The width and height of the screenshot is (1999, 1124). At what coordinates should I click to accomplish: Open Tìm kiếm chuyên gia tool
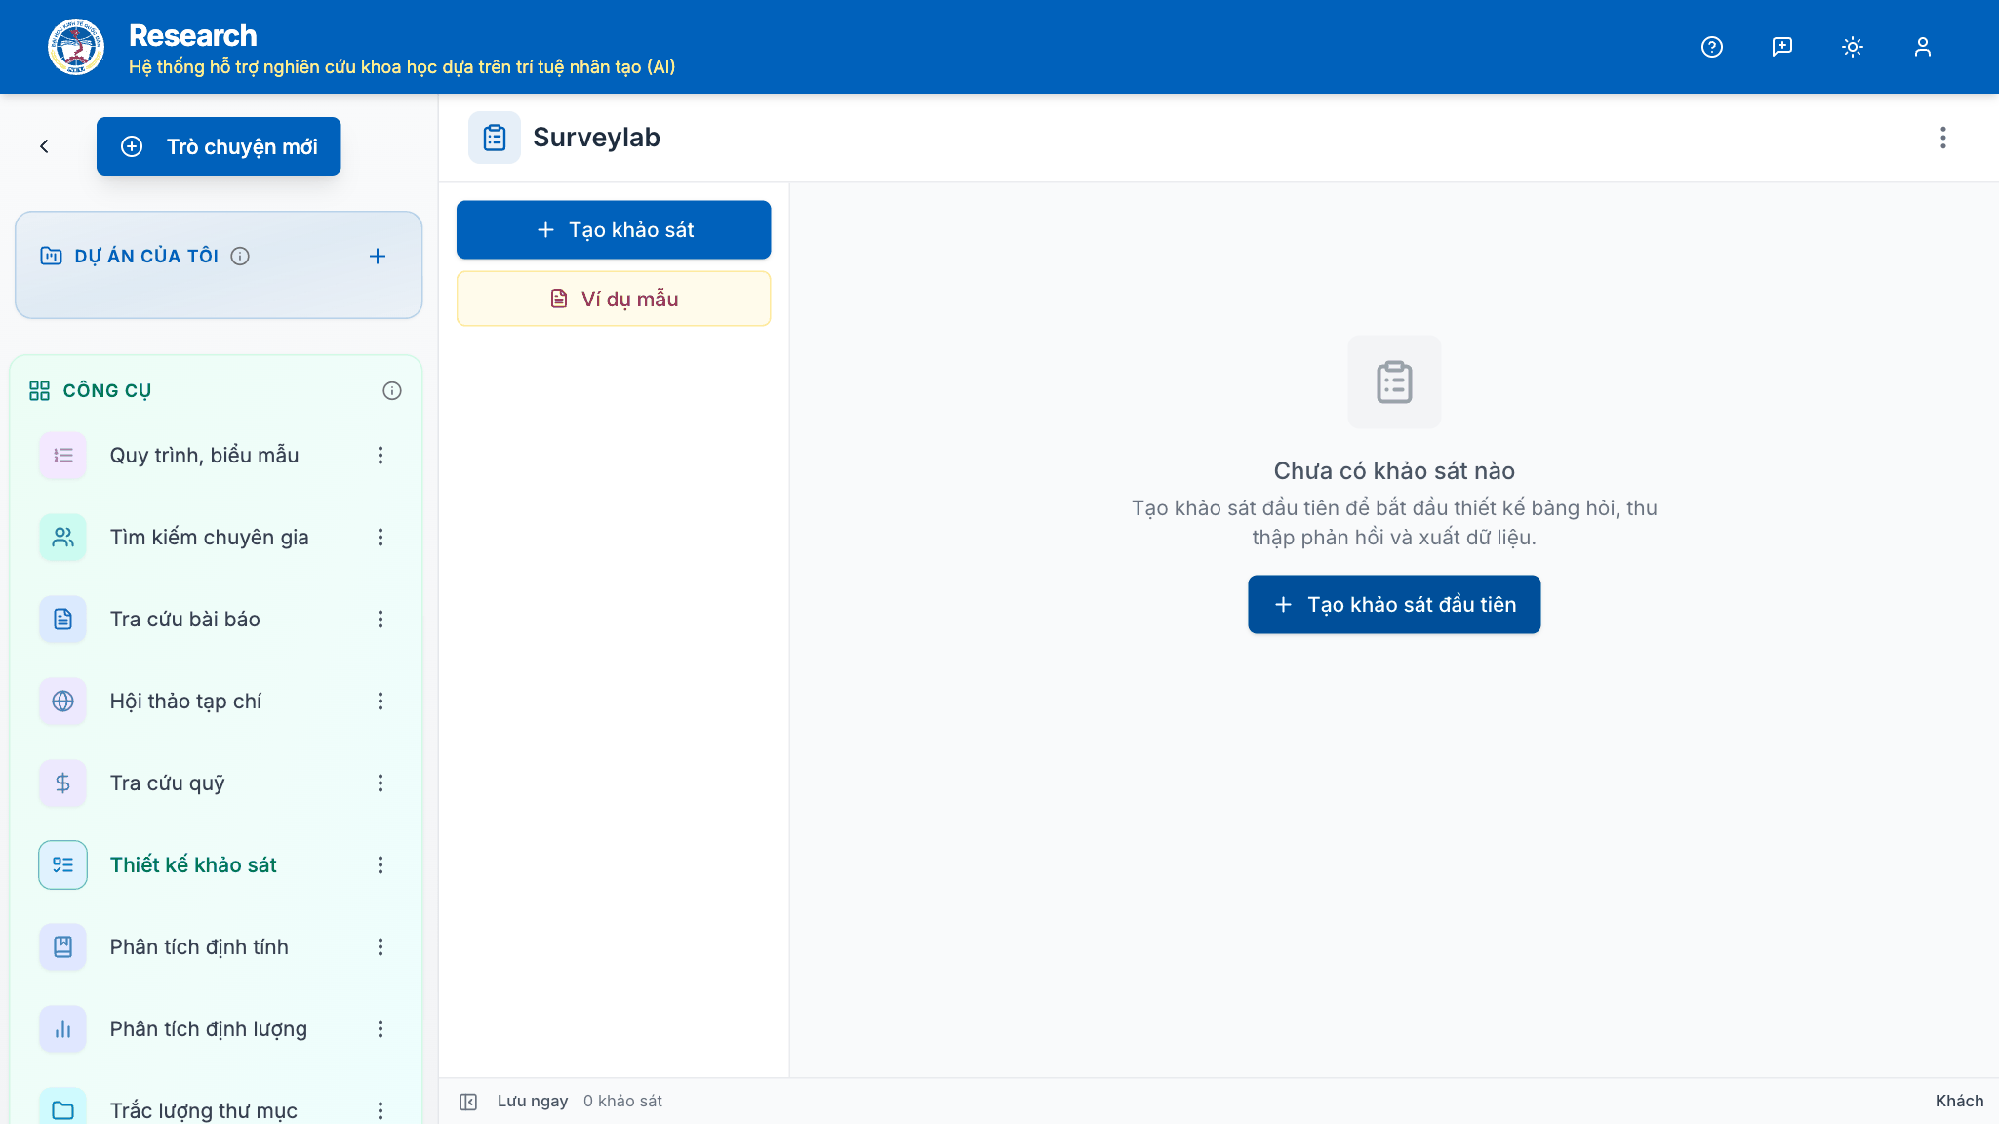click(x=209, y=538)
